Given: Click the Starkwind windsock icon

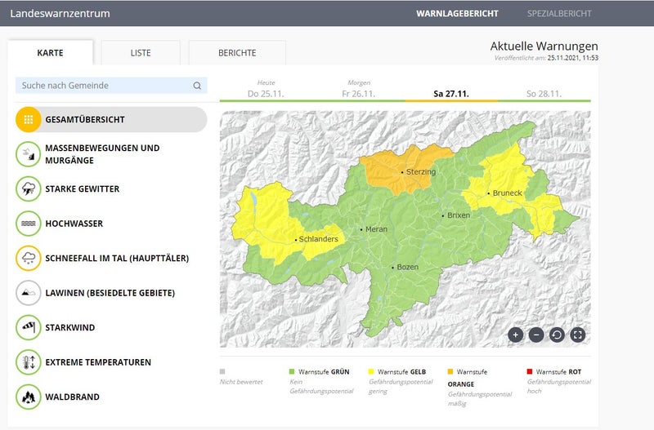Looking at the screenshot, I should click(x=29, y=327).
